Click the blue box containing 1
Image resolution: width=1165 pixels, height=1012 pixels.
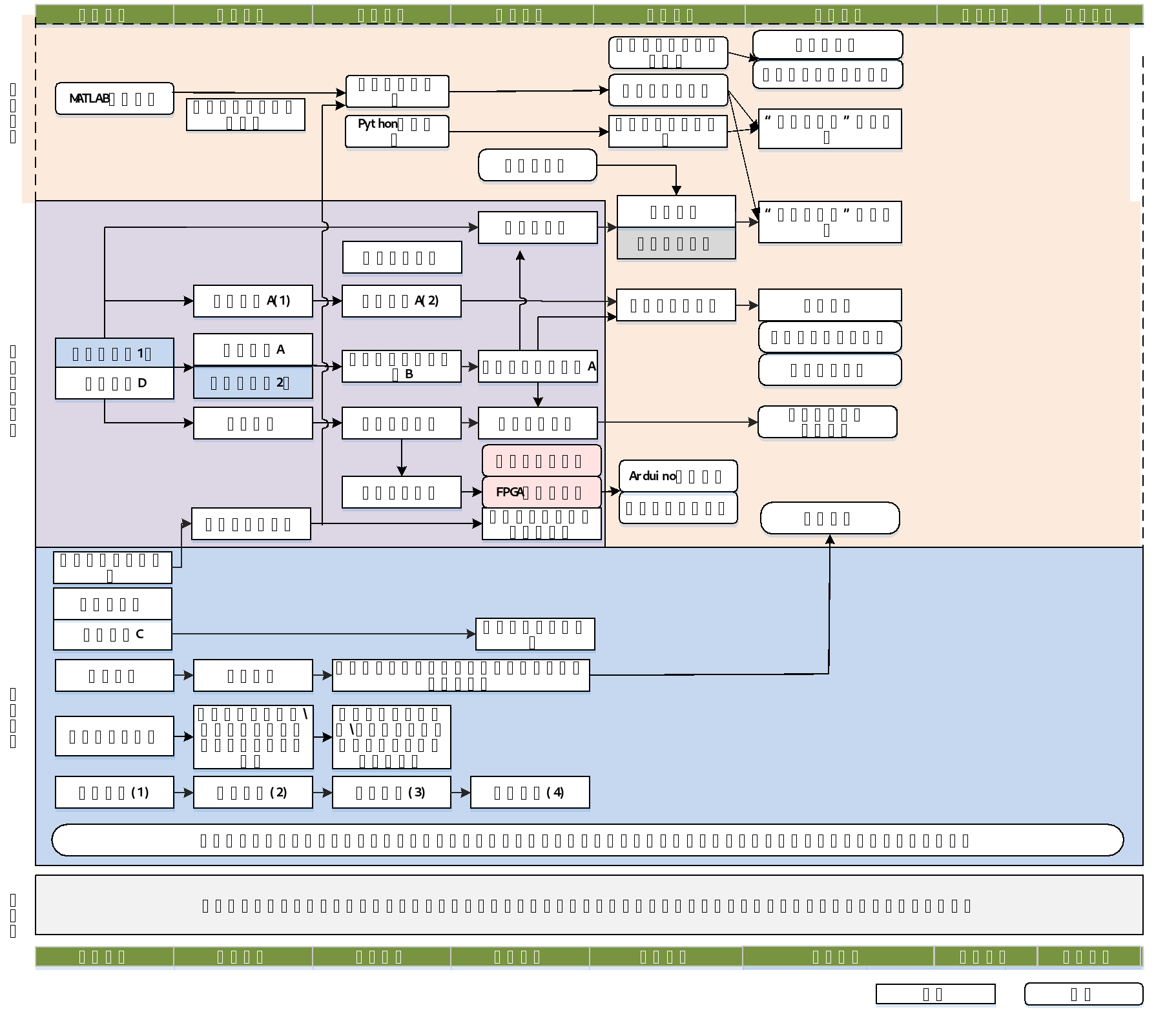(114, 353)
